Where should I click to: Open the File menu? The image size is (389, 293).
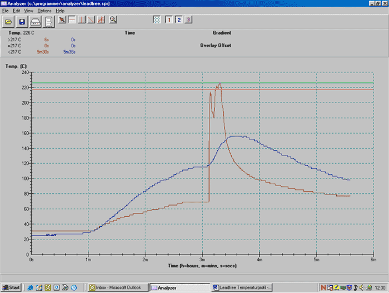(x=5, y=11)
